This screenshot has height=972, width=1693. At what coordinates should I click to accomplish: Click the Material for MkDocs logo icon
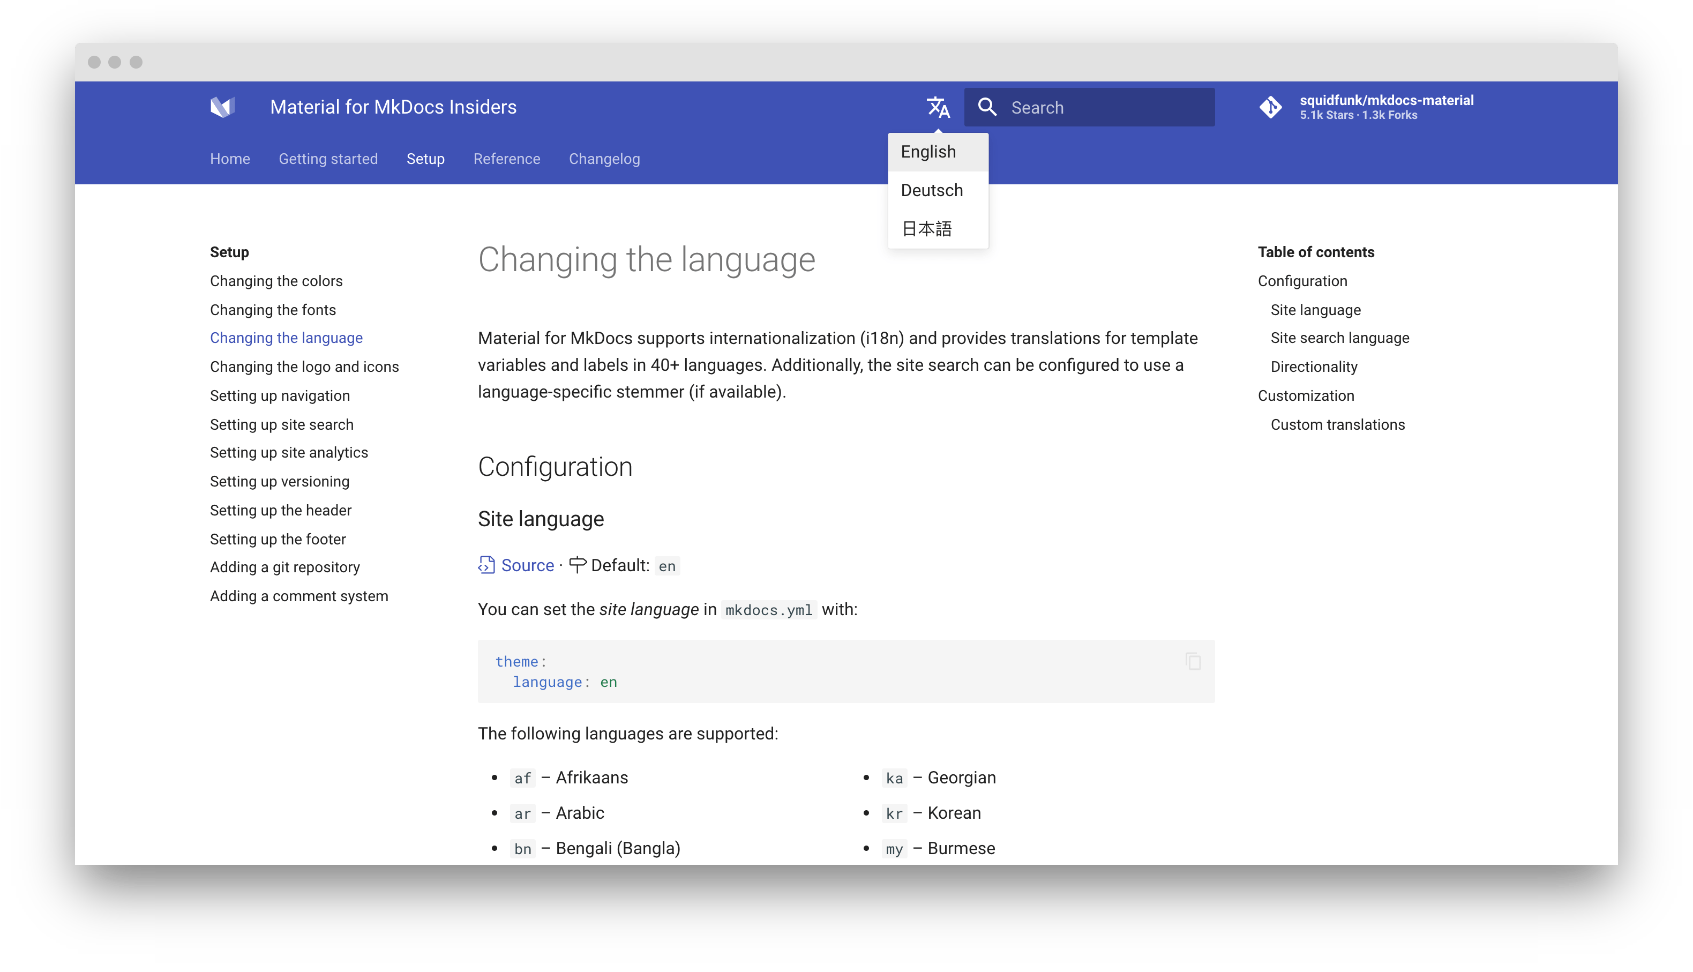pyautogui.click(x=222, y=107)
